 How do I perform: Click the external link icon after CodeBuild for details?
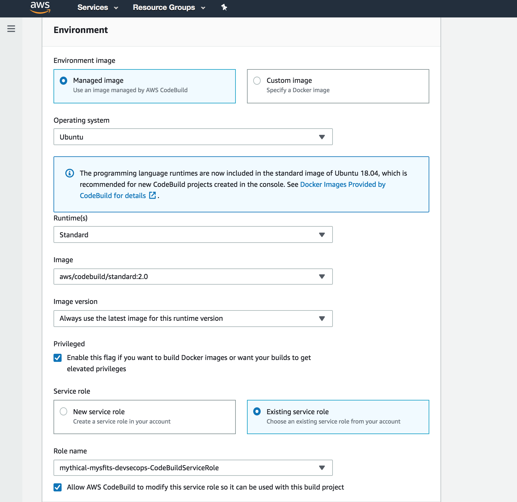coord(152,195)
